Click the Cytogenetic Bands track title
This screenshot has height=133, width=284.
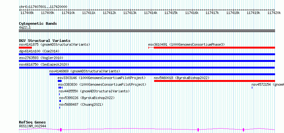[x=38, y=23]
